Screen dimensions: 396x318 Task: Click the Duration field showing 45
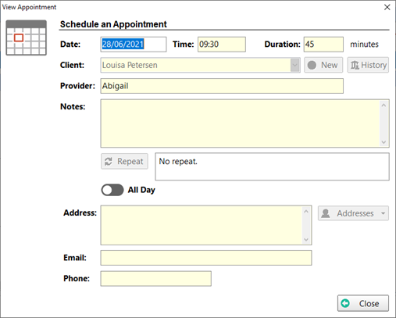point(323,45)
